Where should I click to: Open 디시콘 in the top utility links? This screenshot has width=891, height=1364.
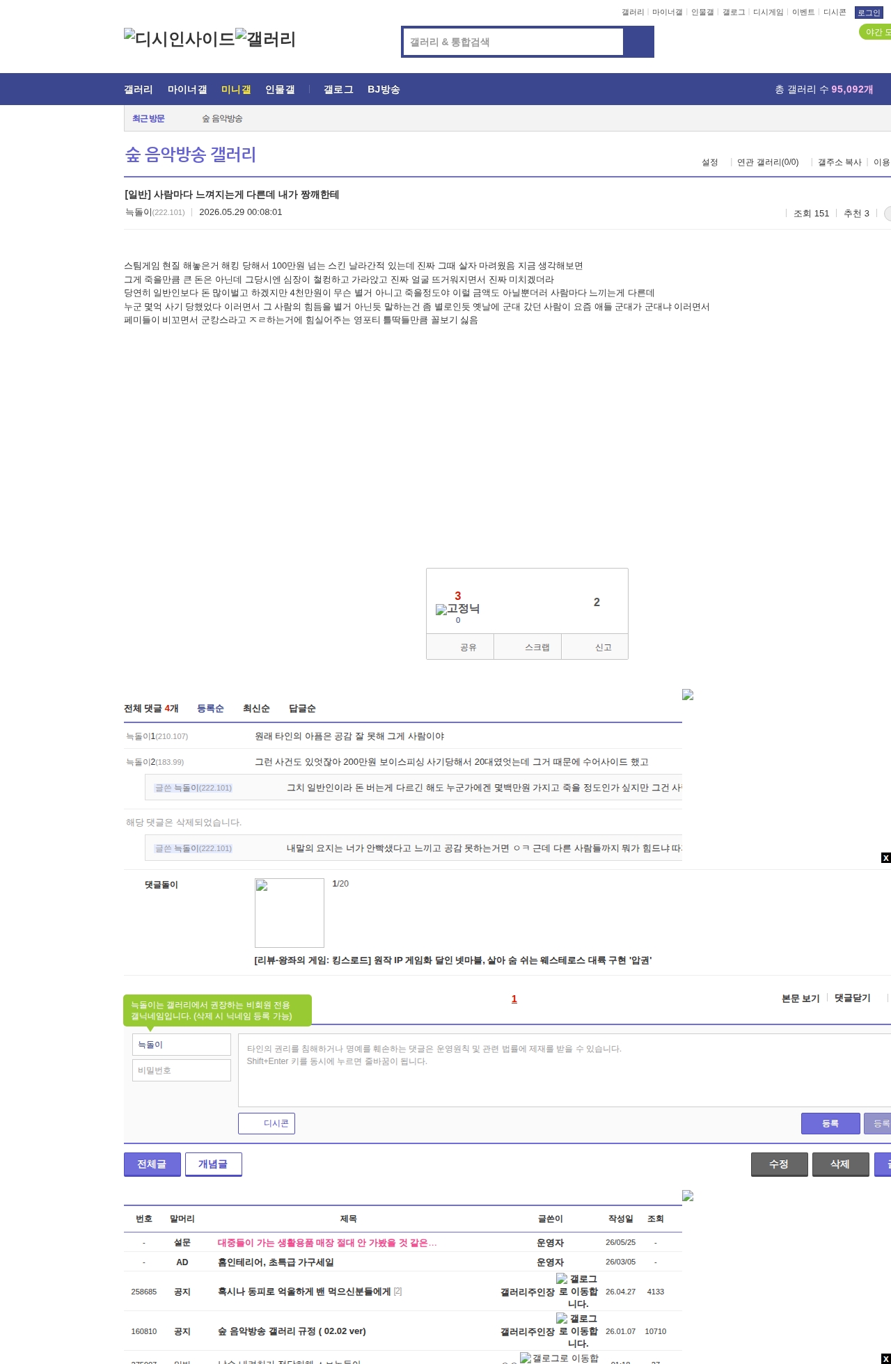click(x=835, y=12)
